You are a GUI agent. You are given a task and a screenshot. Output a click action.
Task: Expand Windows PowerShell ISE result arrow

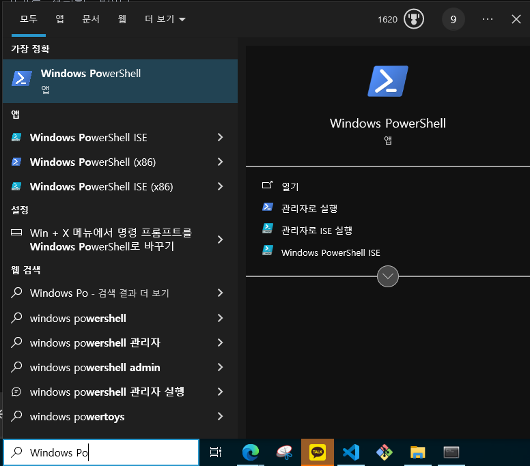click(221, 137)
